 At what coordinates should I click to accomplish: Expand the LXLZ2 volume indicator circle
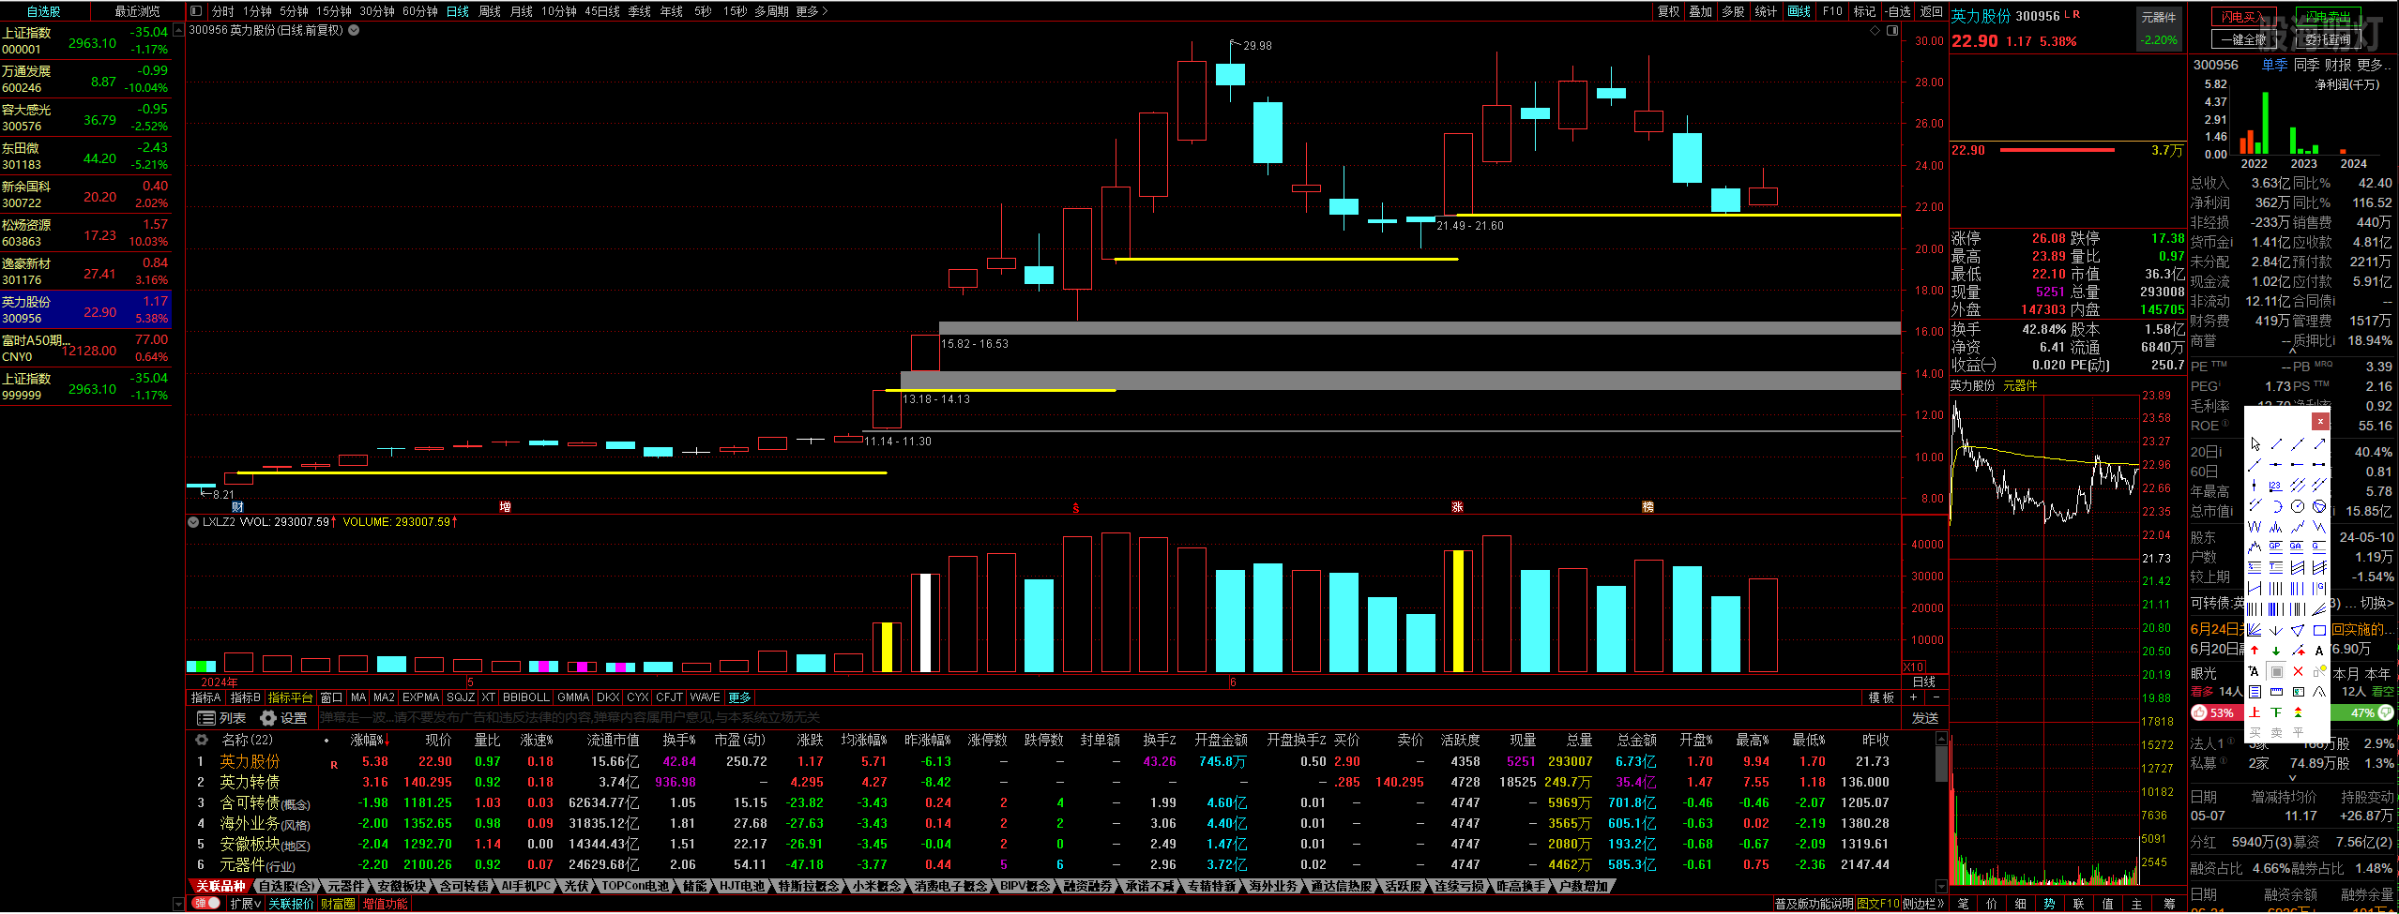point(193,522)
